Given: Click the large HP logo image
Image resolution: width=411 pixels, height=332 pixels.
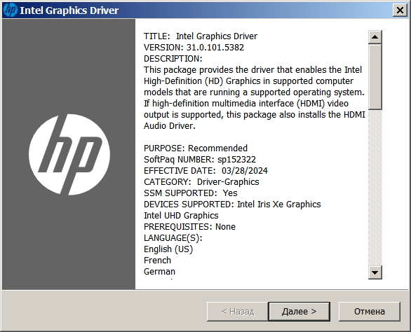Looking at the screenshot, I should click(x=69, y=155).
